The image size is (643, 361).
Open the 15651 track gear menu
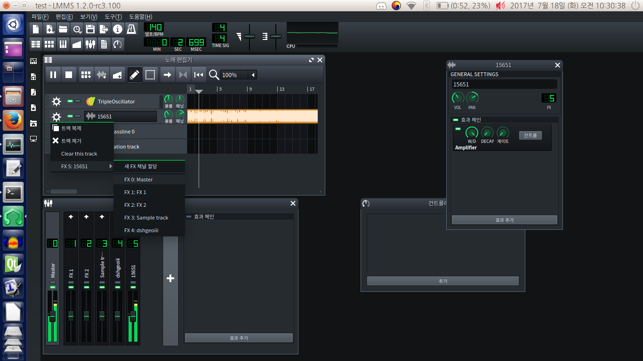56,117
